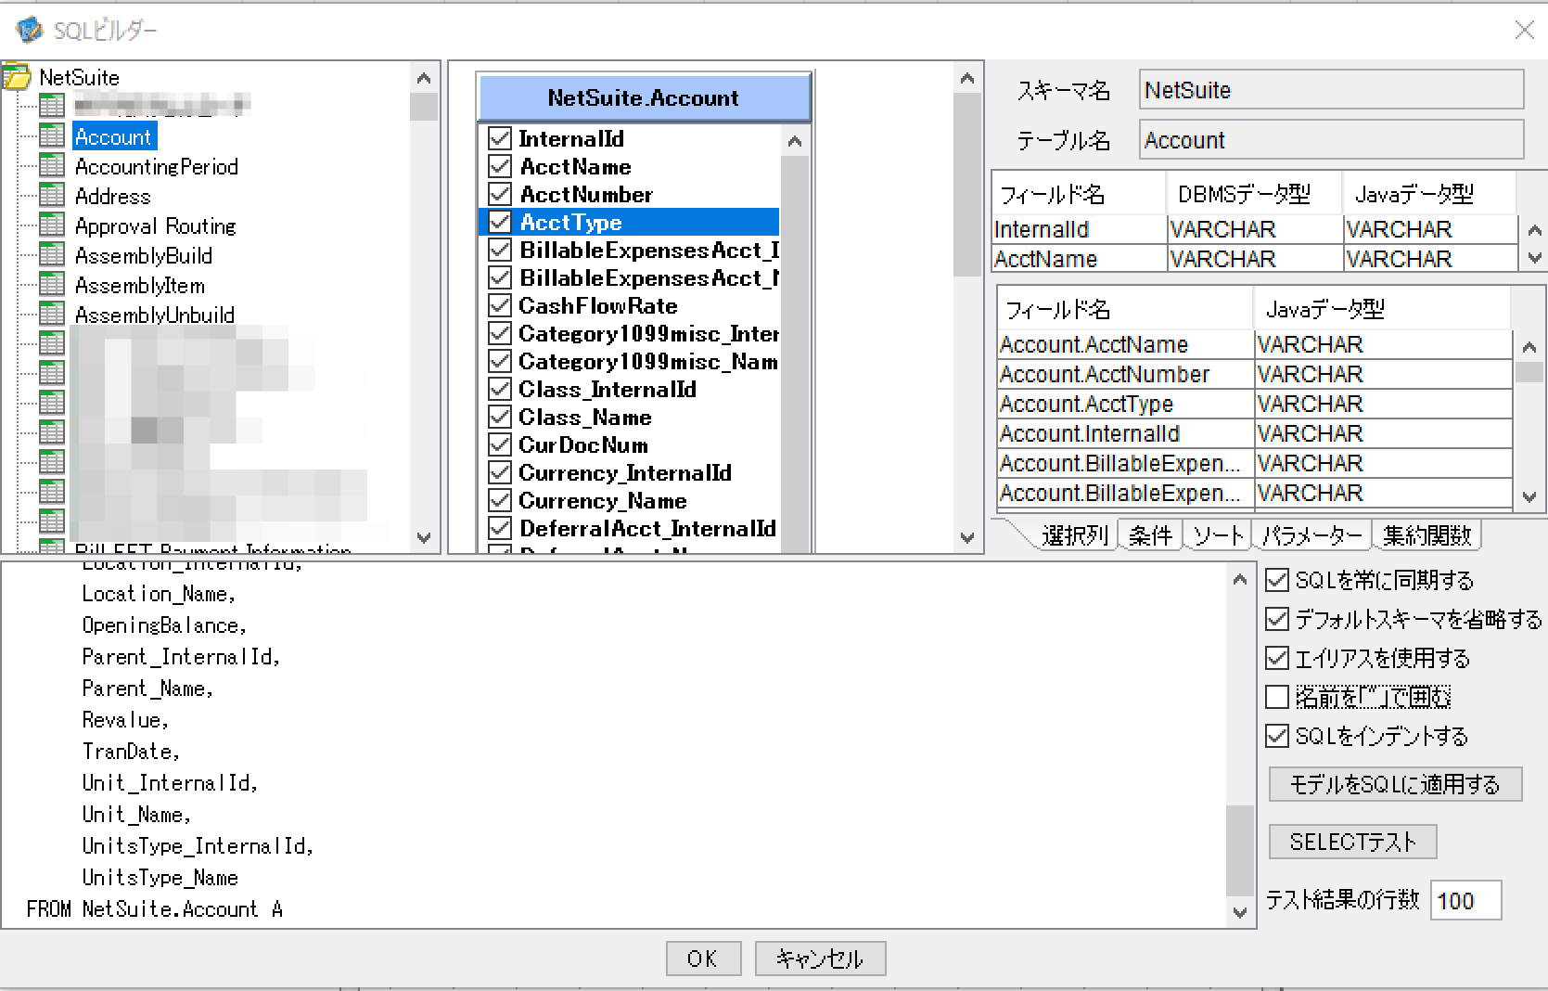Click the フィールド名 header in DBMS type table
Image resolution: width=1548 pixels, height=991 pixels.
pyautogui.click(x=1079, y=194)
